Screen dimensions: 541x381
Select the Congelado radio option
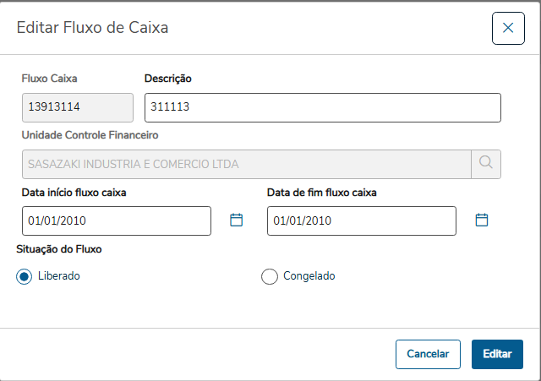coord(270,276)
